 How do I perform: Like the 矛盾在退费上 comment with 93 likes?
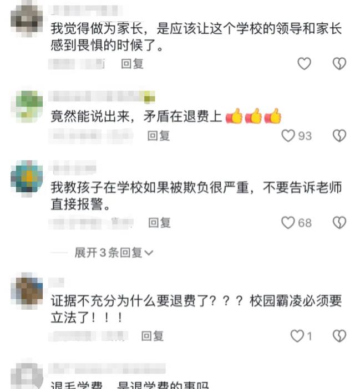tap(296, 136)
